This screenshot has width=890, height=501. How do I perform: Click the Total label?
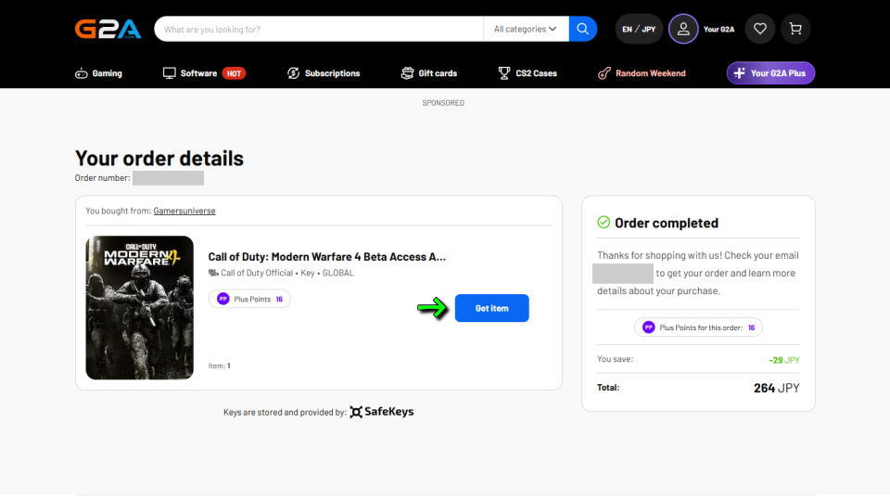pyautogui.click(x=608, y=388)
